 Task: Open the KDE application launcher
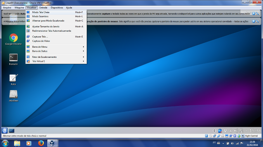click(5, 131)
